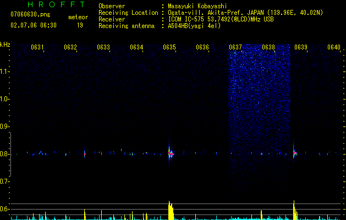The width and height of the screenshot is (346, 220).
Task: Click the 1.1 kHz axis label
Action: (x=4, y=71)
